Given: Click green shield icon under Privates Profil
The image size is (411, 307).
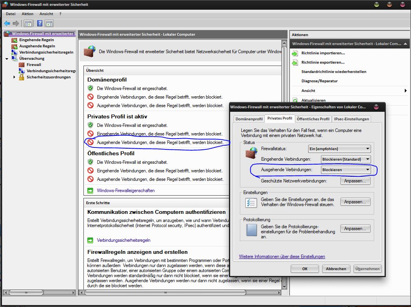Looking at the screenshot, I should point(90,125).
